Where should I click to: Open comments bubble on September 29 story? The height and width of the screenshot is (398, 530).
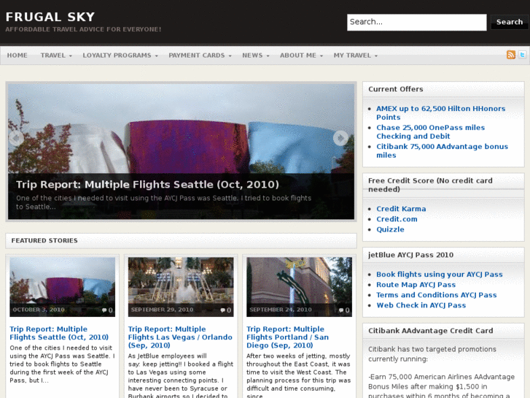226,310
